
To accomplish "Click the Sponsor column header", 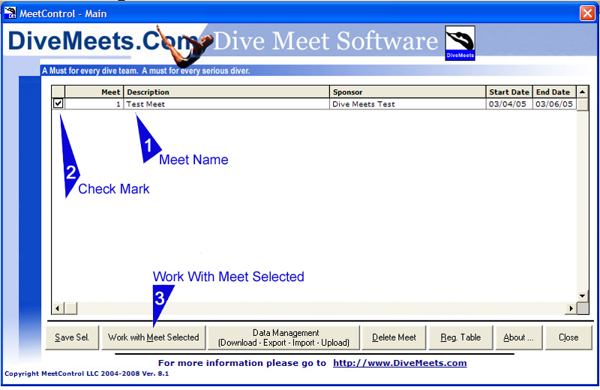I will click(407, 91).
